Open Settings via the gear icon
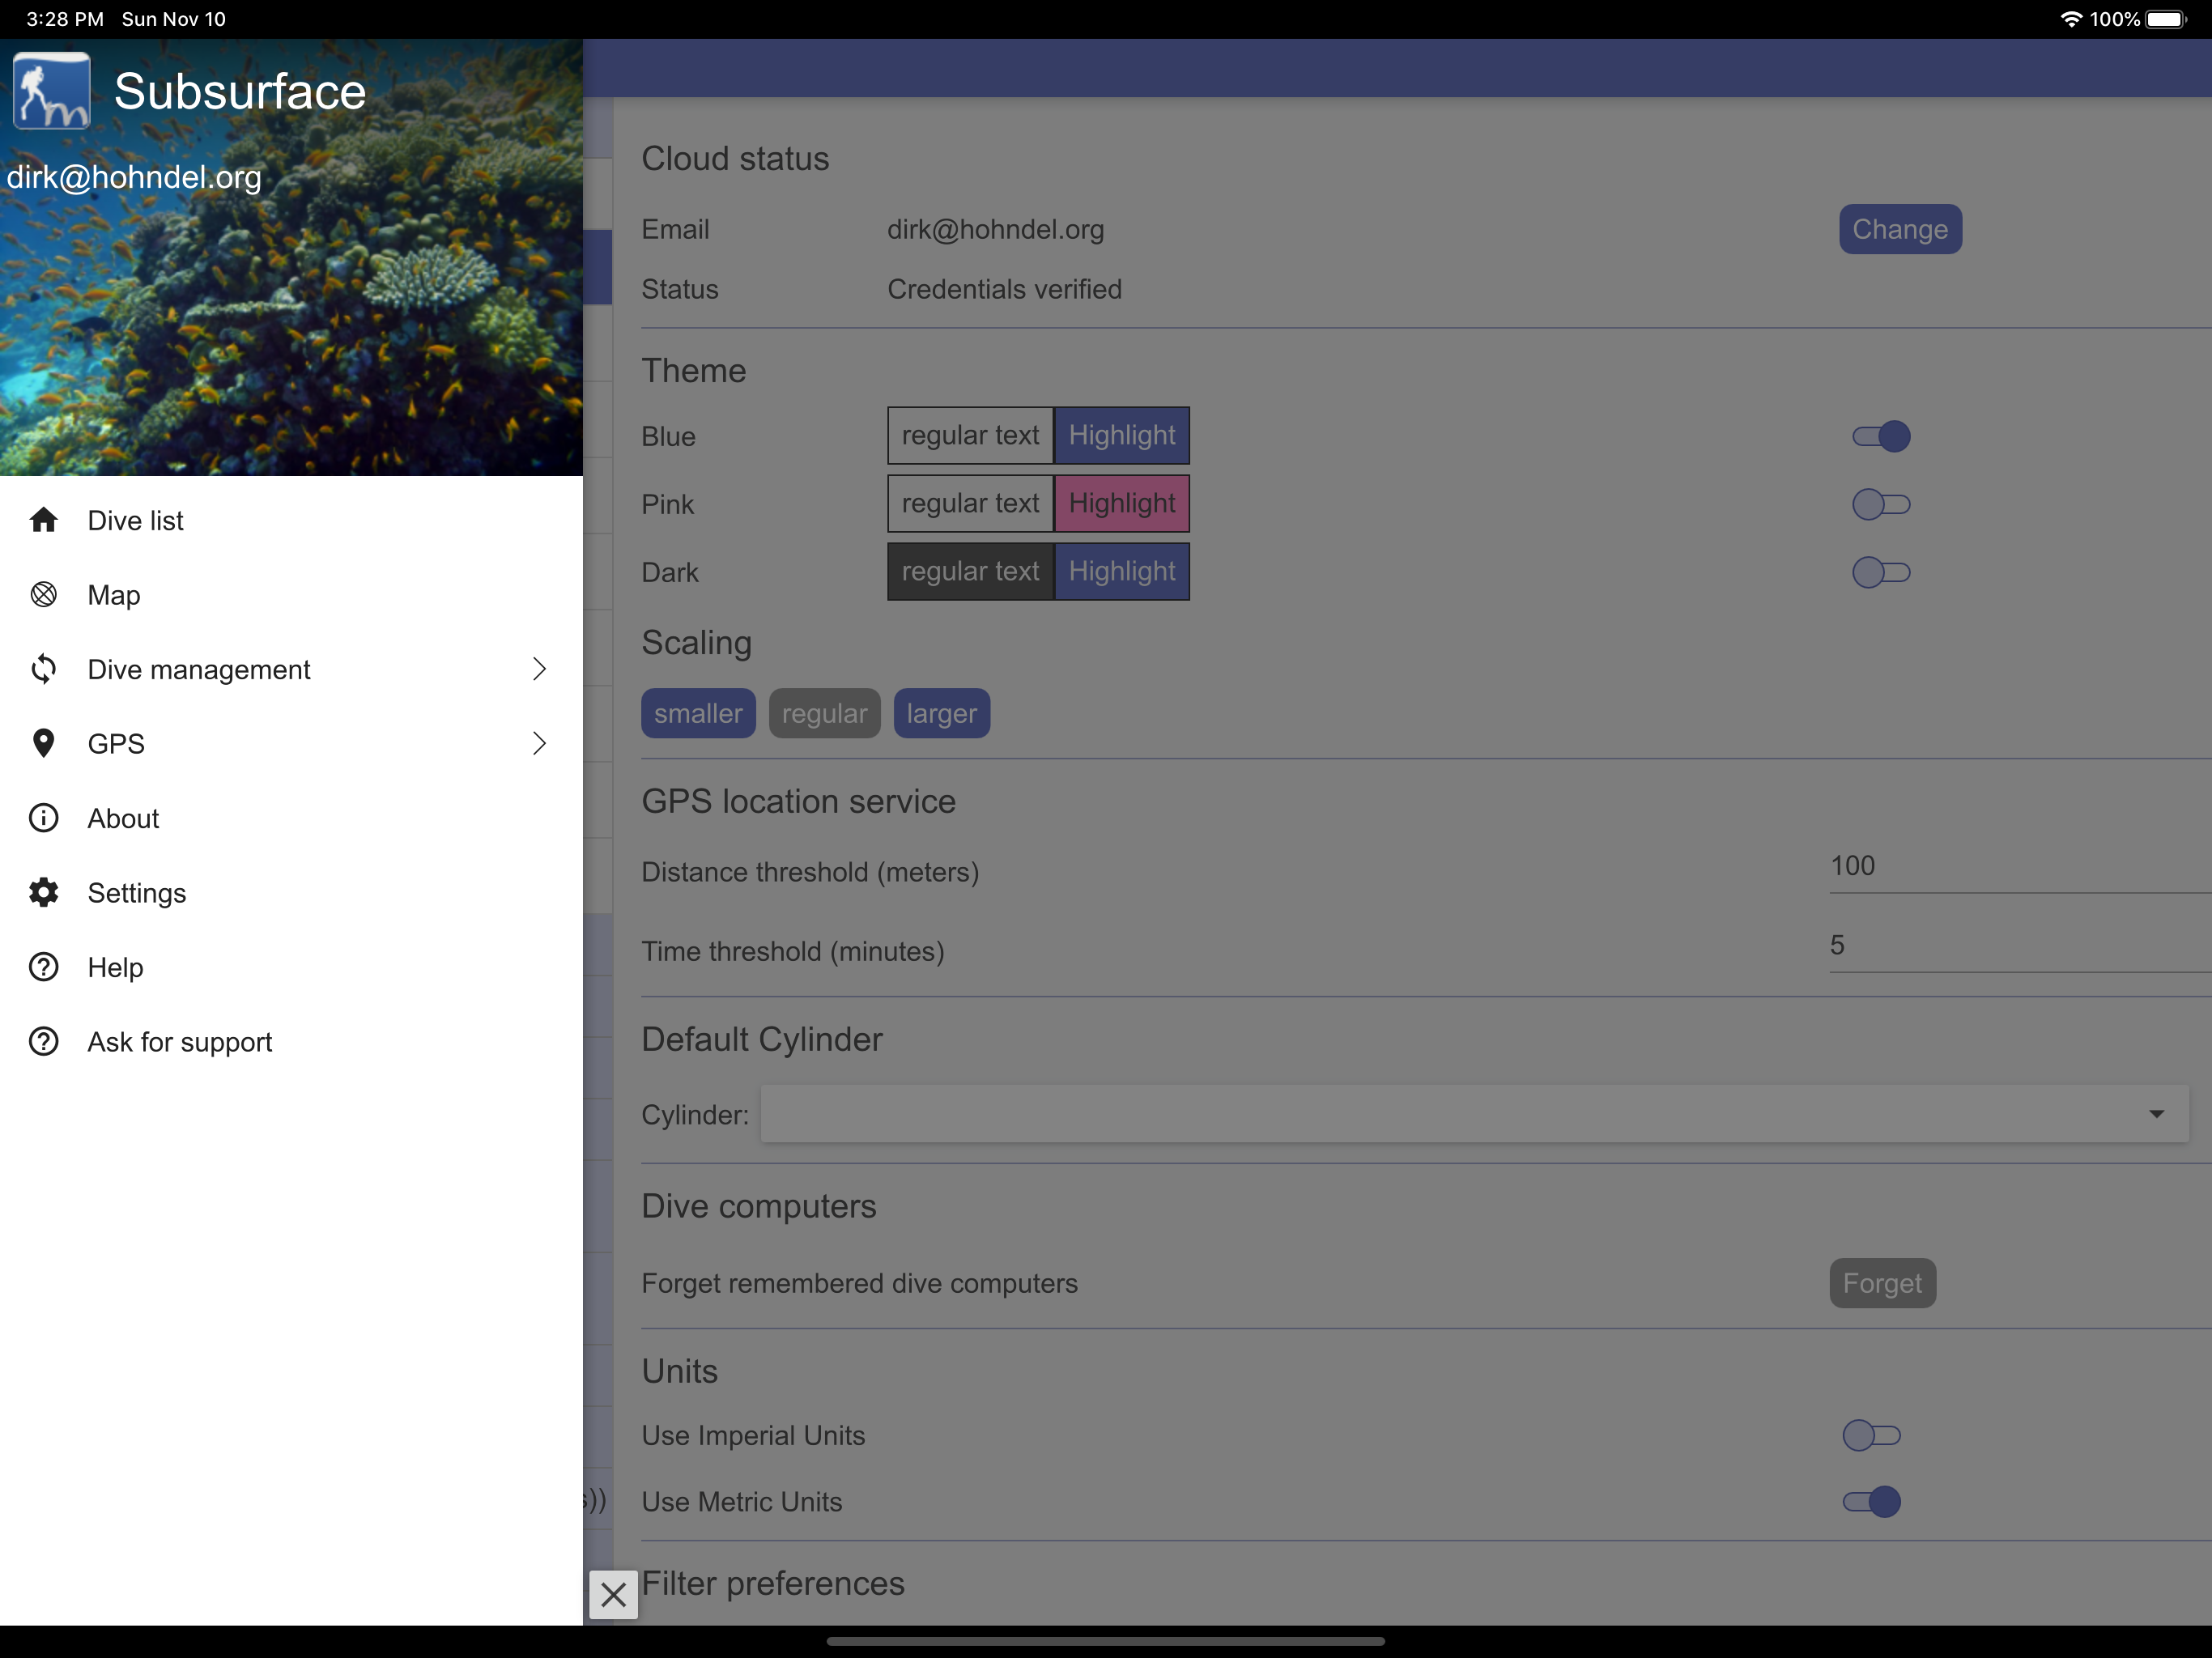 coord(44,892)
